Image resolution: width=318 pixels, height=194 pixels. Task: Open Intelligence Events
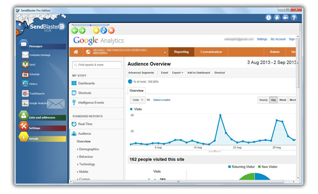click(x=88, y=102)
